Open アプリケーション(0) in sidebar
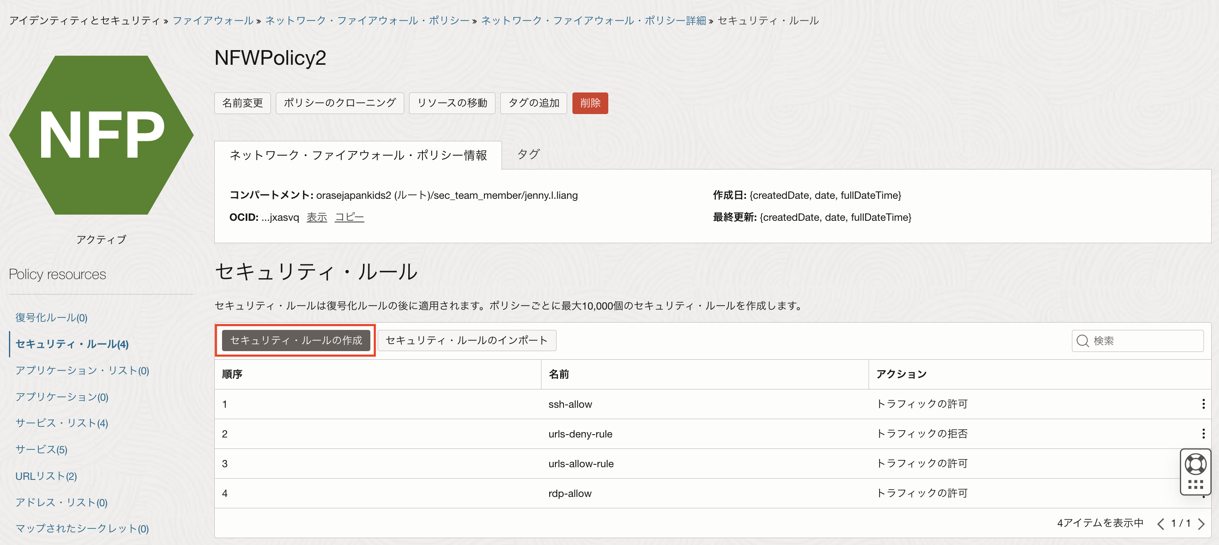 point(62,397)
